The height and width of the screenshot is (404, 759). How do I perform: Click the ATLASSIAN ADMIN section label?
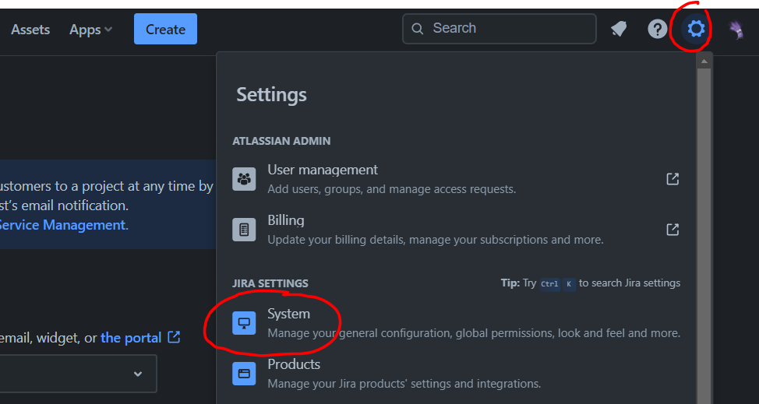281,141
